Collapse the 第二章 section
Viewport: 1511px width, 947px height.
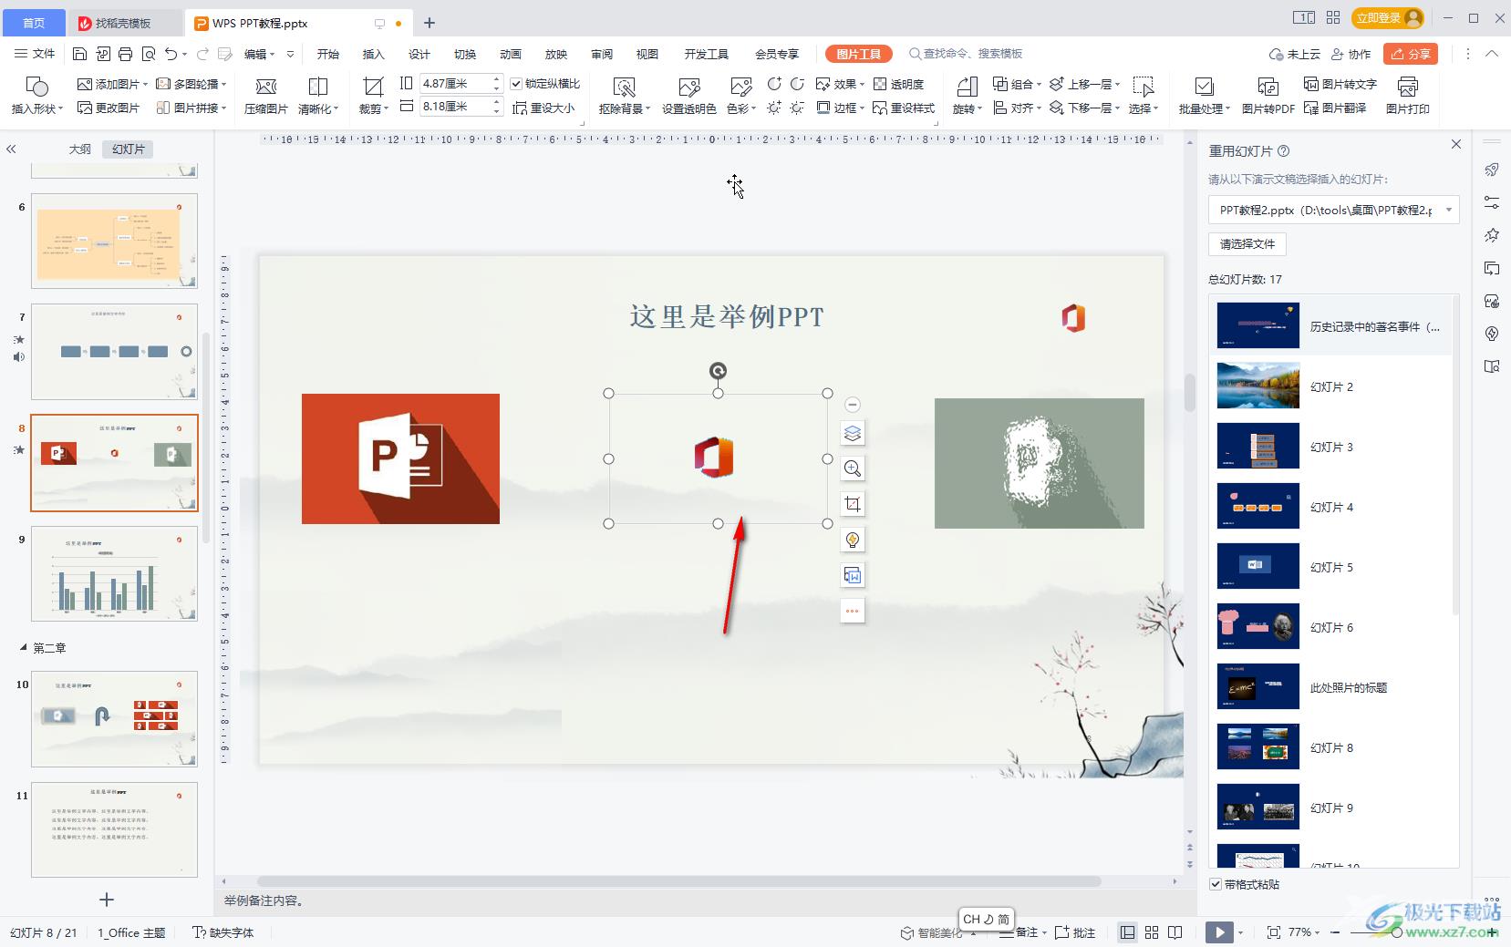pos(24,648)
